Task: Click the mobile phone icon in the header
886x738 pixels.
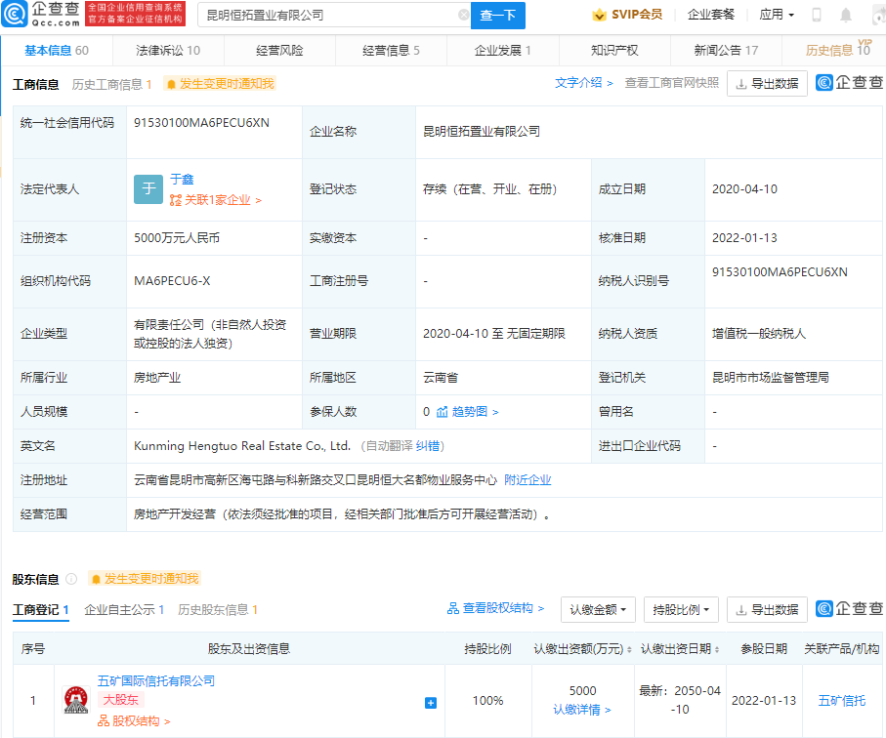Action: click(817, 16)
